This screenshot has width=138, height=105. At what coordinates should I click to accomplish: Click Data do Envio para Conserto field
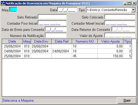coord(56,29)
